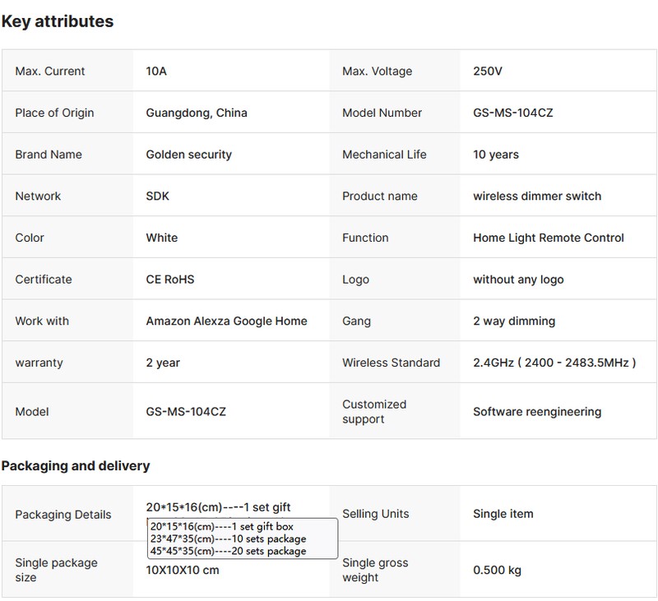The height and width of the screenshot is (601, 658).
Task: Click the "CE RoHS" certificate value
Action: (171, 280)
